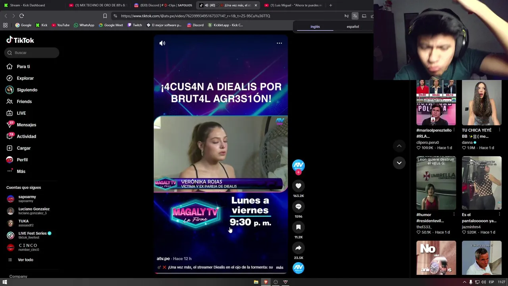The image size is (508, 286).
Task: Click the Buscar search field
Action: pyautogui.click(x=32, y=53)
